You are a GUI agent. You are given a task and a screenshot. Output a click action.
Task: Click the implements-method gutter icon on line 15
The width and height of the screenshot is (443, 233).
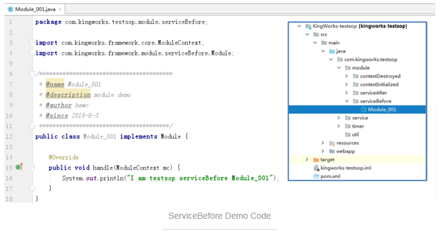pos(19,167)
